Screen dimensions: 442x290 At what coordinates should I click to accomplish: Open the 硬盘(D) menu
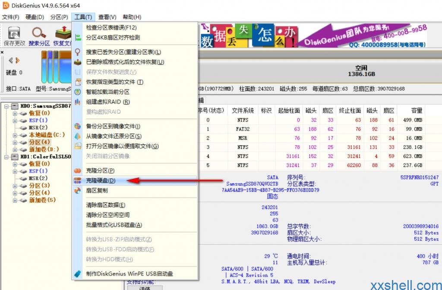pyautogui.click(x=35, y=17)
